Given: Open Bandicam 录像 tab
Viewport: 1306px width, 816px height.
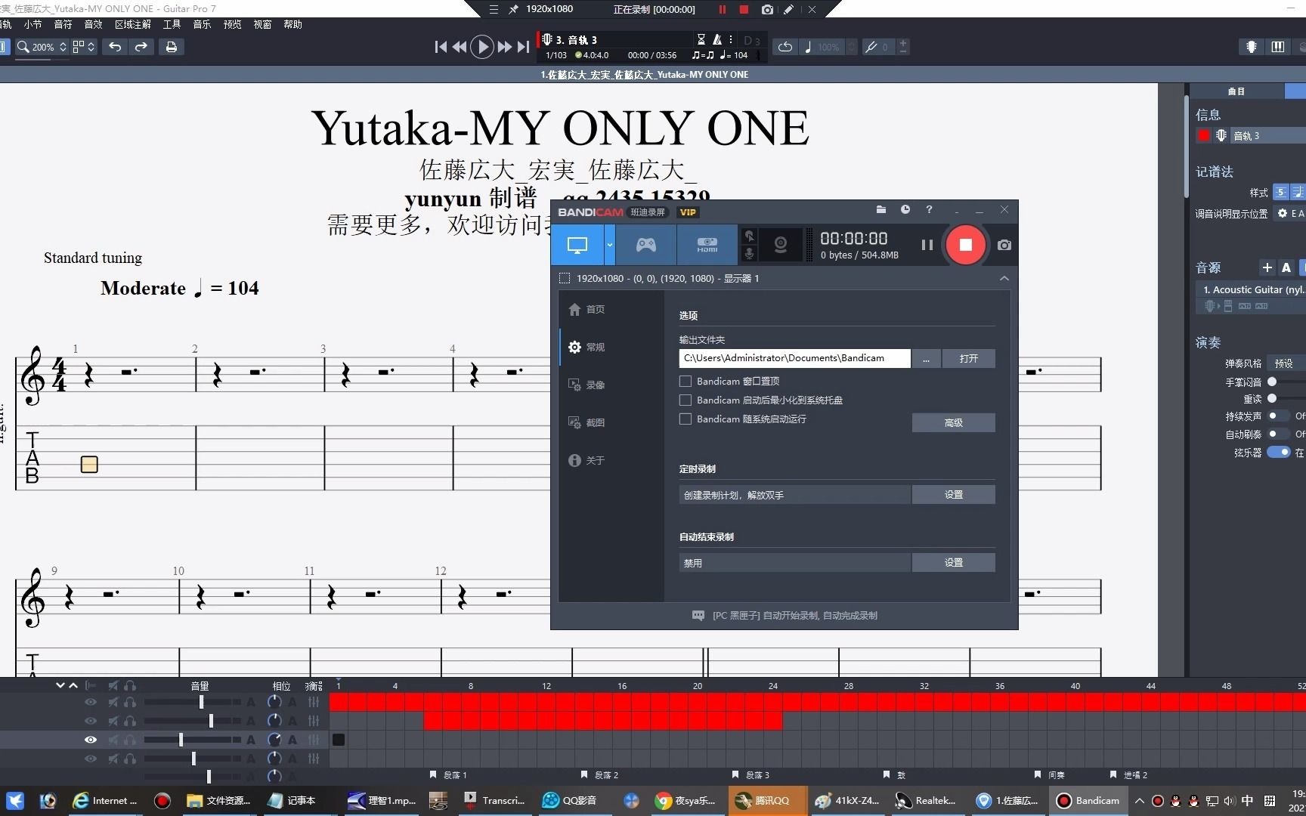Looking at the screenshot, I should click(586, 385).
